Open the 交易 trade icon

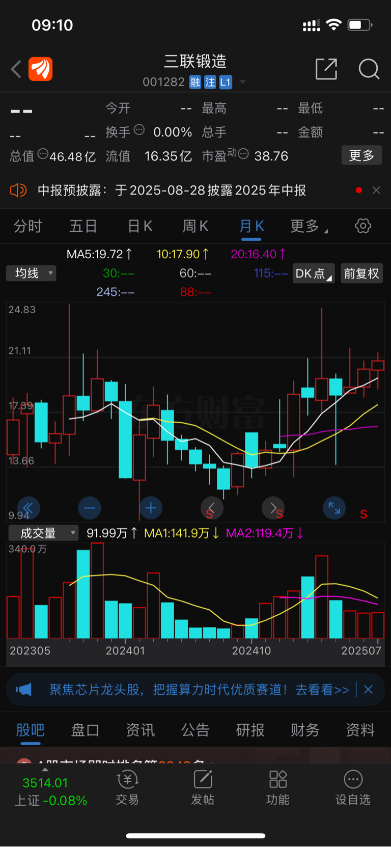pyautogui.click(x=127, y=787)
